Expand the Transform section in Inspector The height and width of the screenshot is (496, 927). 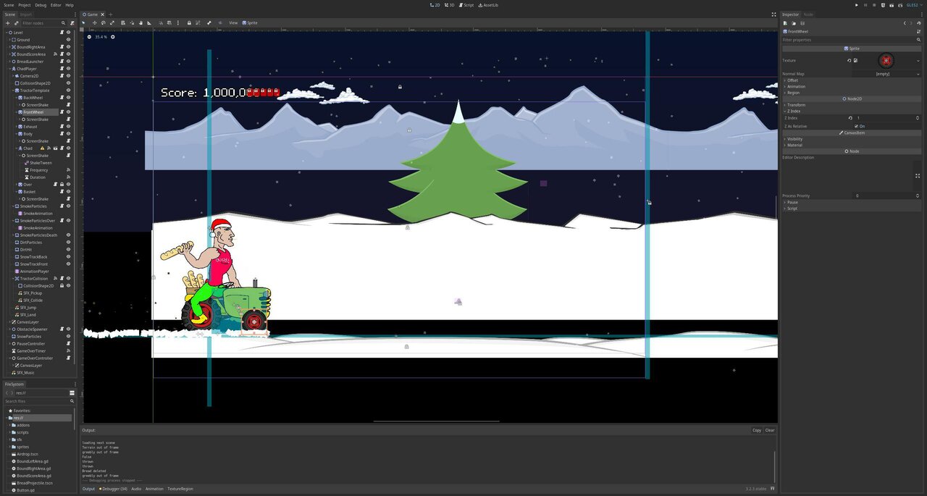point(795,105)
